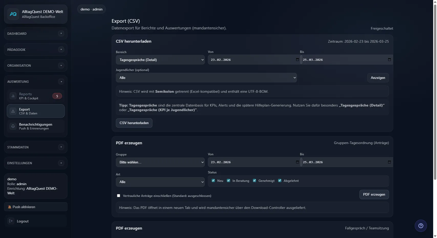
Task: Open the calendar picker for the Von date
Action: 297,59
